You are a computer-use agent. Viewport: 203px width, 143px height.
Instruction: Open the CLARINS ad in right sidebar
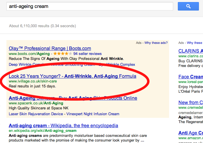(x=190, y=51)
